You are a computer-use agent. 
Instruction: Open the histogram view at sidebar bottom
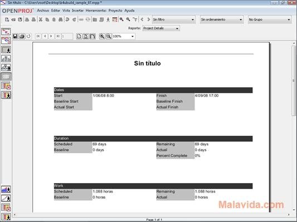click(6, 190)
